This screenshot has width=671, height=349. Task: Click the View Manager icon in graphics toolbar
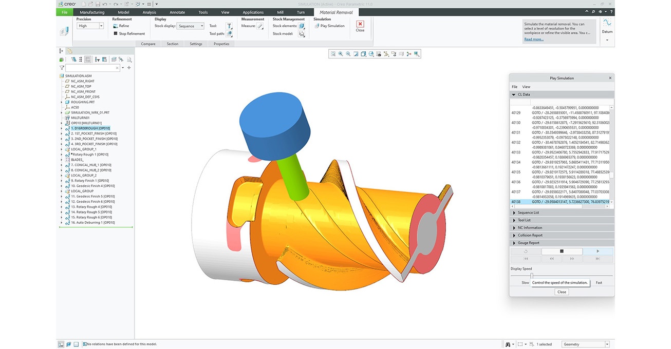[379, 54]
